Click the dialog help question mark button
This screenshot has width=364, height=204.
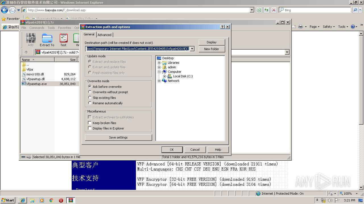[x=222, y=27]
